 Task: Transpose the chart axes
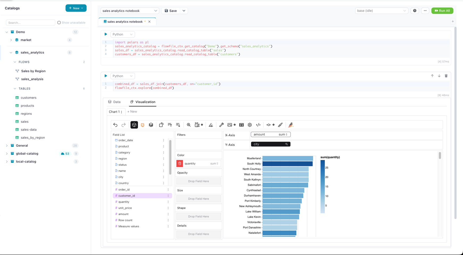click(161, 125)
